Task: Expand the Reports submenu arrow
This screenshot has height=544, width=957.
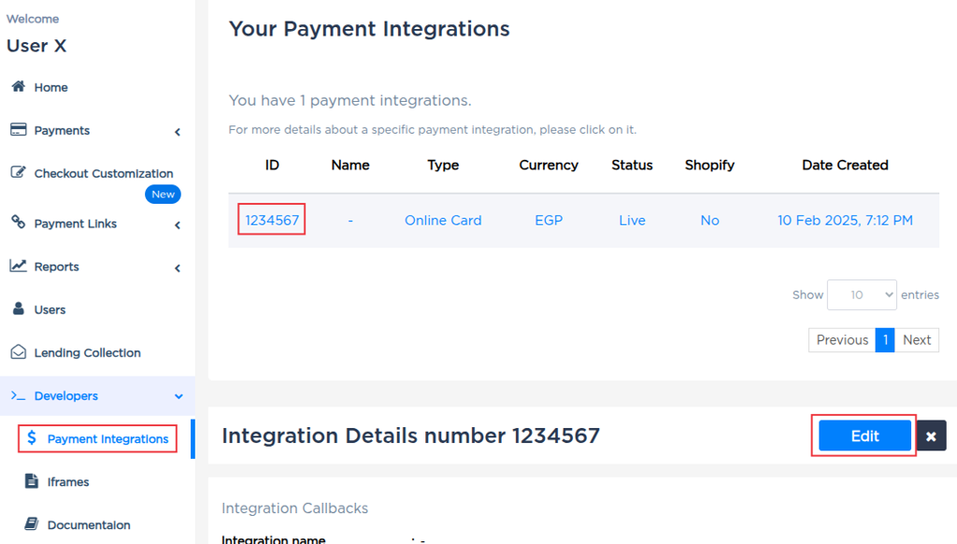Action: click(178, 268)
